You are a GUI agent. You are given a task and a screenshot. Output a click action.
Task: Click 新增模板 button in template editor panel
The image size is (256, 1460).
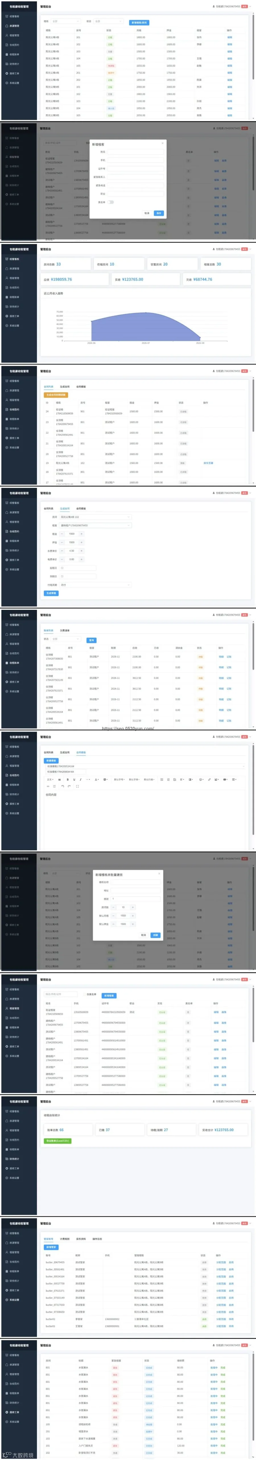(51, 761)
